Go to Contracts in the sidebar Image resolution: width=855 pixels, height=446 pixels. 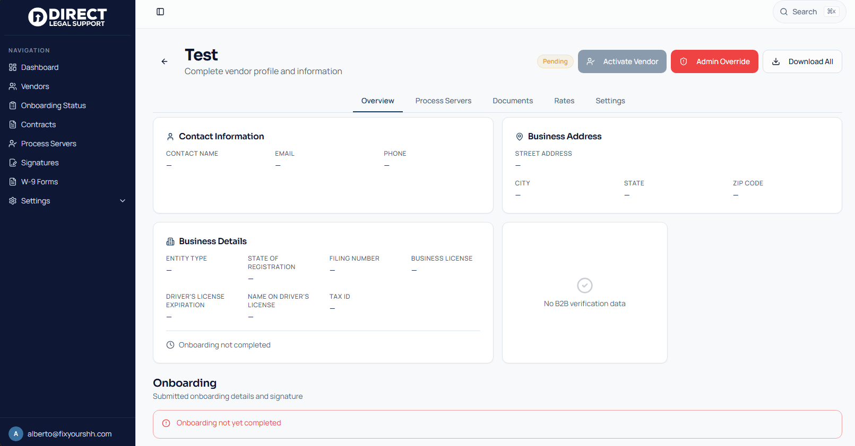tap(67, 124)
